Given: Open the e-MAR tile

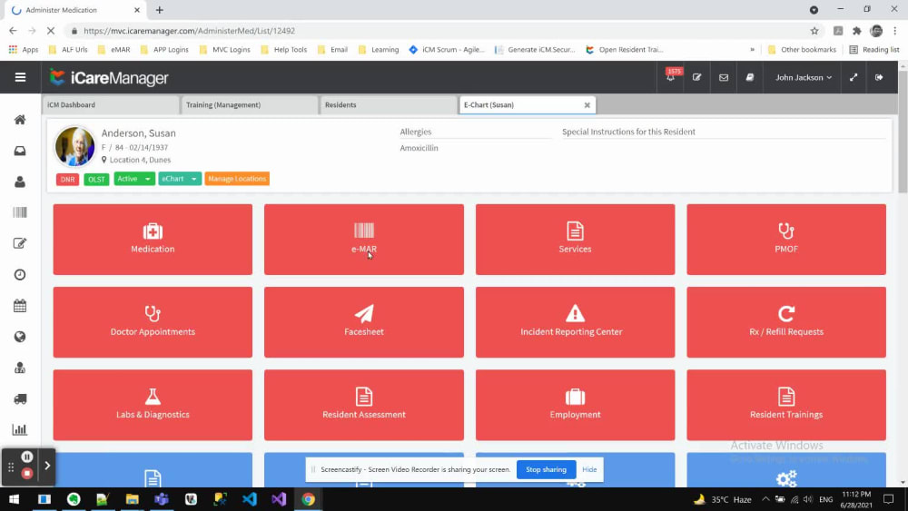Looking at the screenshot, I should pos(364,239).
